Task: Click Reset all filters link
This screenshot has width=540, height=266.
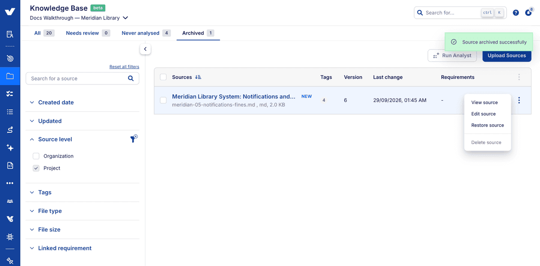Action: point(124,67)
